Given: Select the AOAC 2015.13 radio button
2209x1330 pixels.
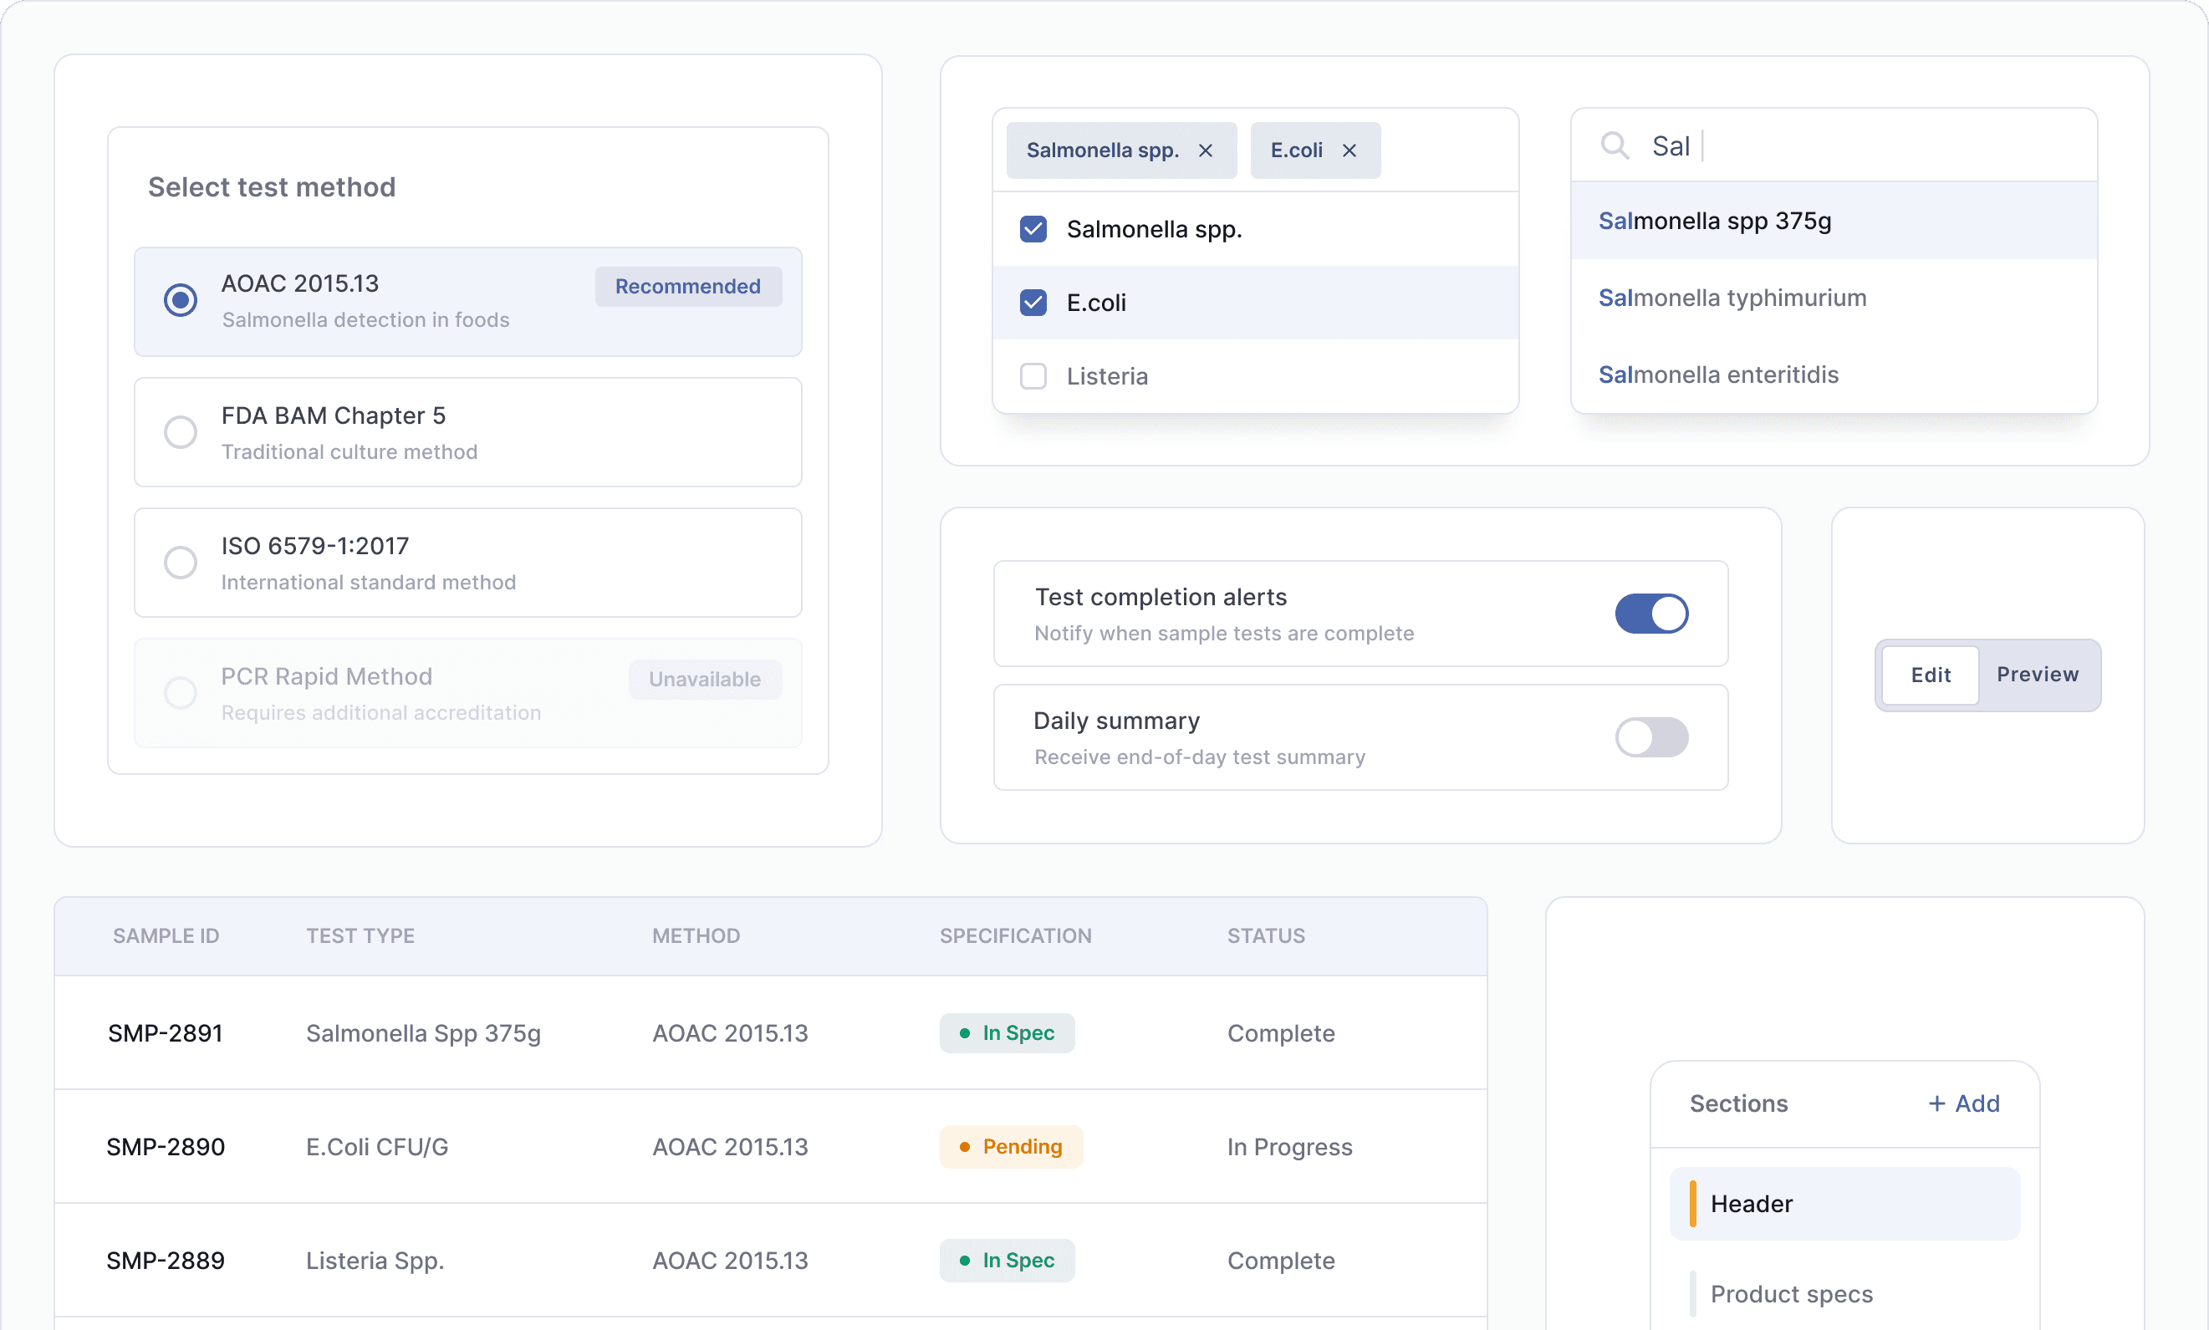Looking at the screenshot, I should coord(180,300).
